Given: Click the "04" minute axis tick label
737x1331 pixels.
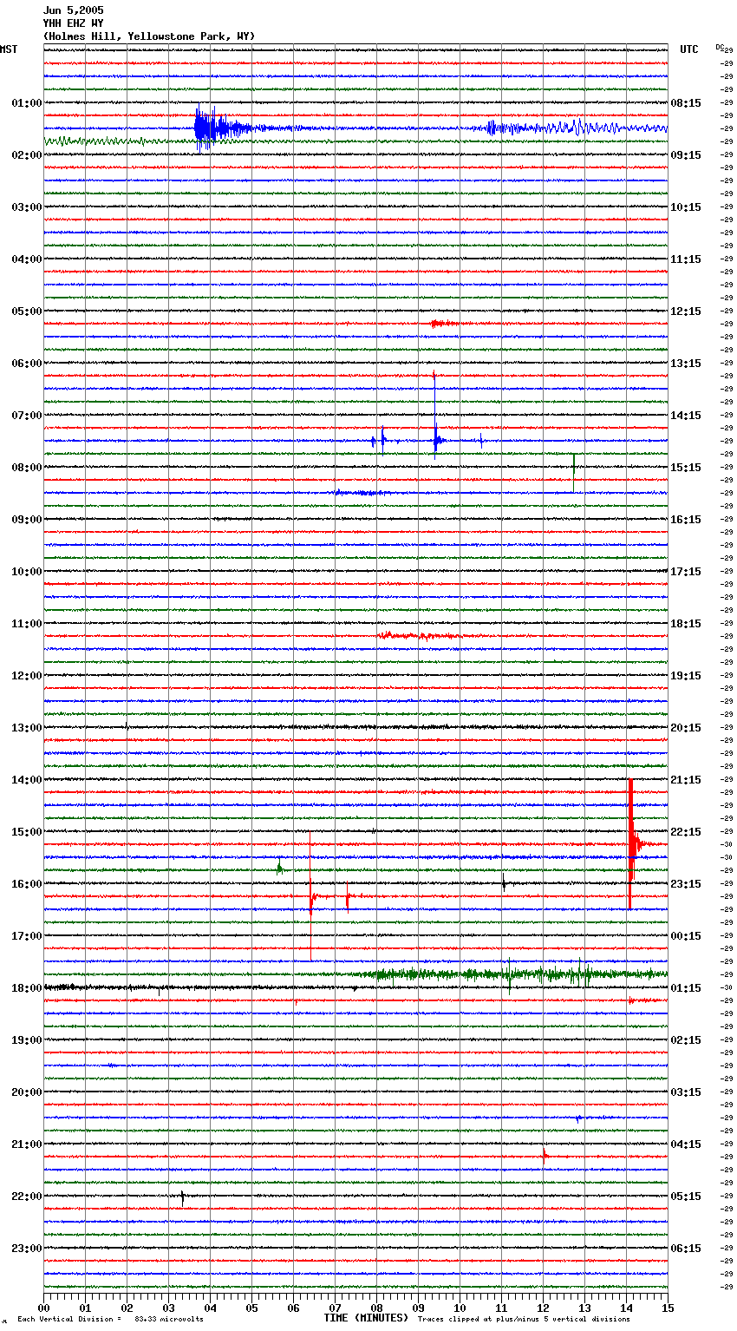Looking at the screenshot, I should (x=210, y=1308).
